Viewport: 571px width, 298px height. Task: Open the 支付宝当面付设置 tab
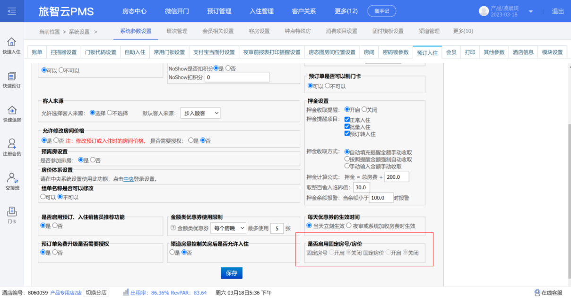click(x=214, y=53)
